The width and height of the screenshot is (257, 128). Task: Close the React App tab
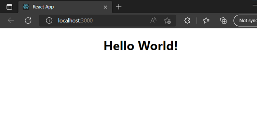105,7
